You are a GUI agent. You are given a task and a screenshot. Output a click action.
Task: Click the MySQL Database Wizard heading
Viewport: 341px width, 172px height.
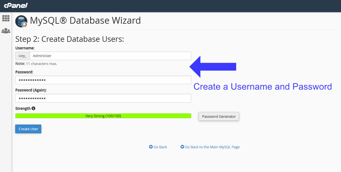pos(85,21)
